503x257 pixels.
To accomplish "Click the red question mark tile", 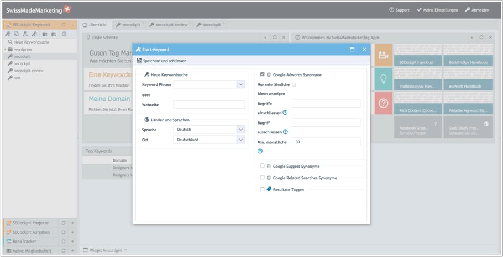I will 384,103.
